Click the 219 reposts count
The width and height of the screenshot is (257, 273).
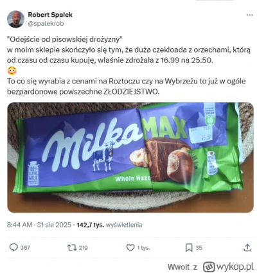[x=84, y=248]
